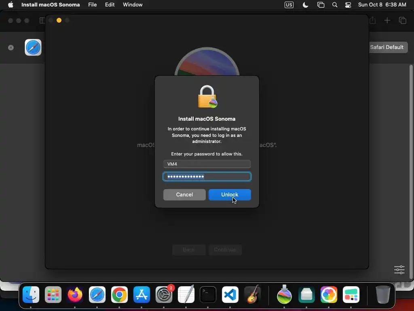
Task: Launch Google Chrome from the Dock
Action: pos(119,295)
